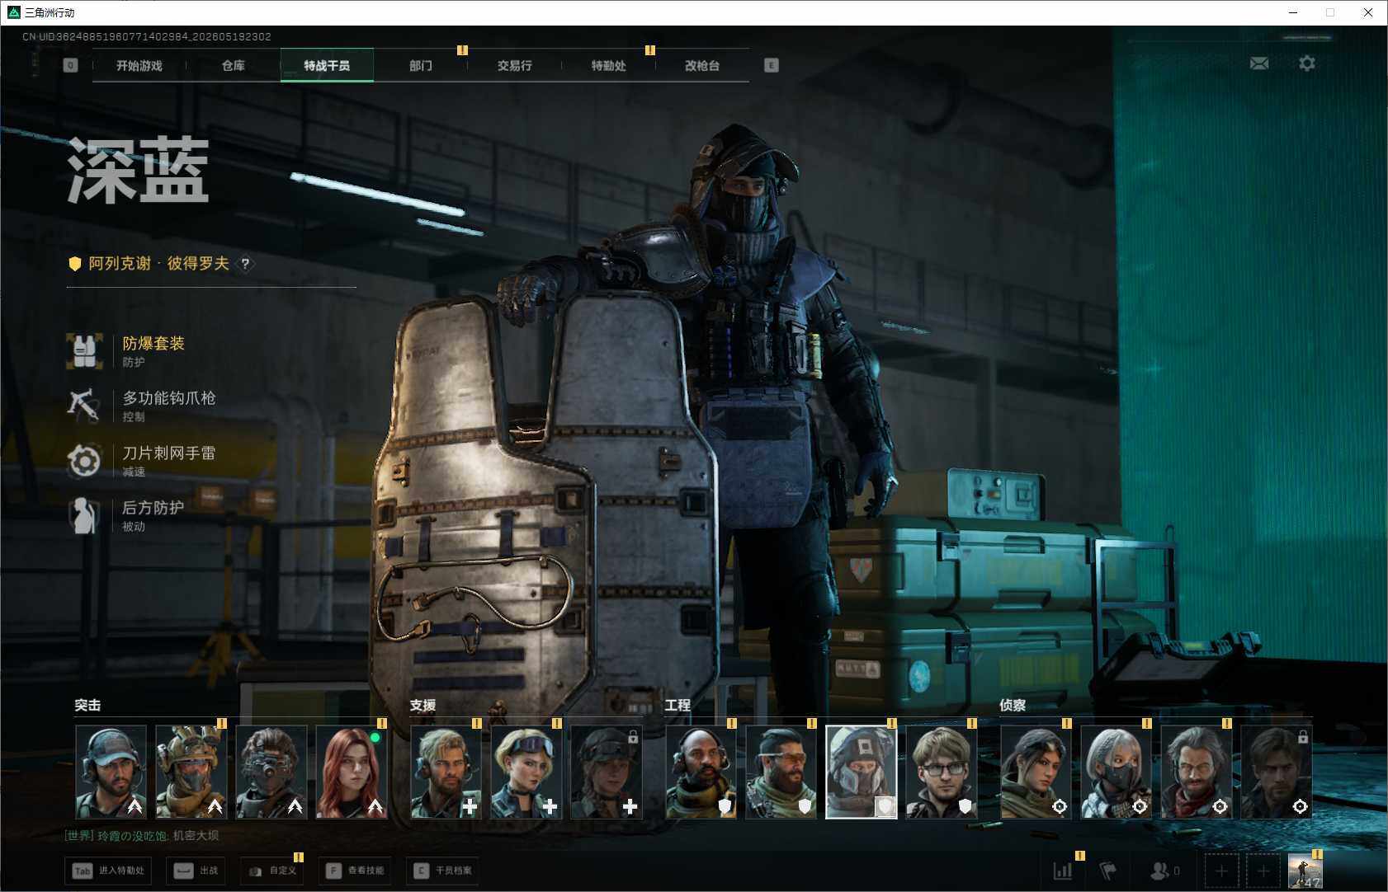Click the operator name 阿列克谢·彼得罗夫
The image size is (1388, 892).
click(x=158, y=264)
